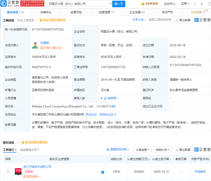Sort by 认缴出资额(万元) column header
211x181 pixels.
[139, 159]
